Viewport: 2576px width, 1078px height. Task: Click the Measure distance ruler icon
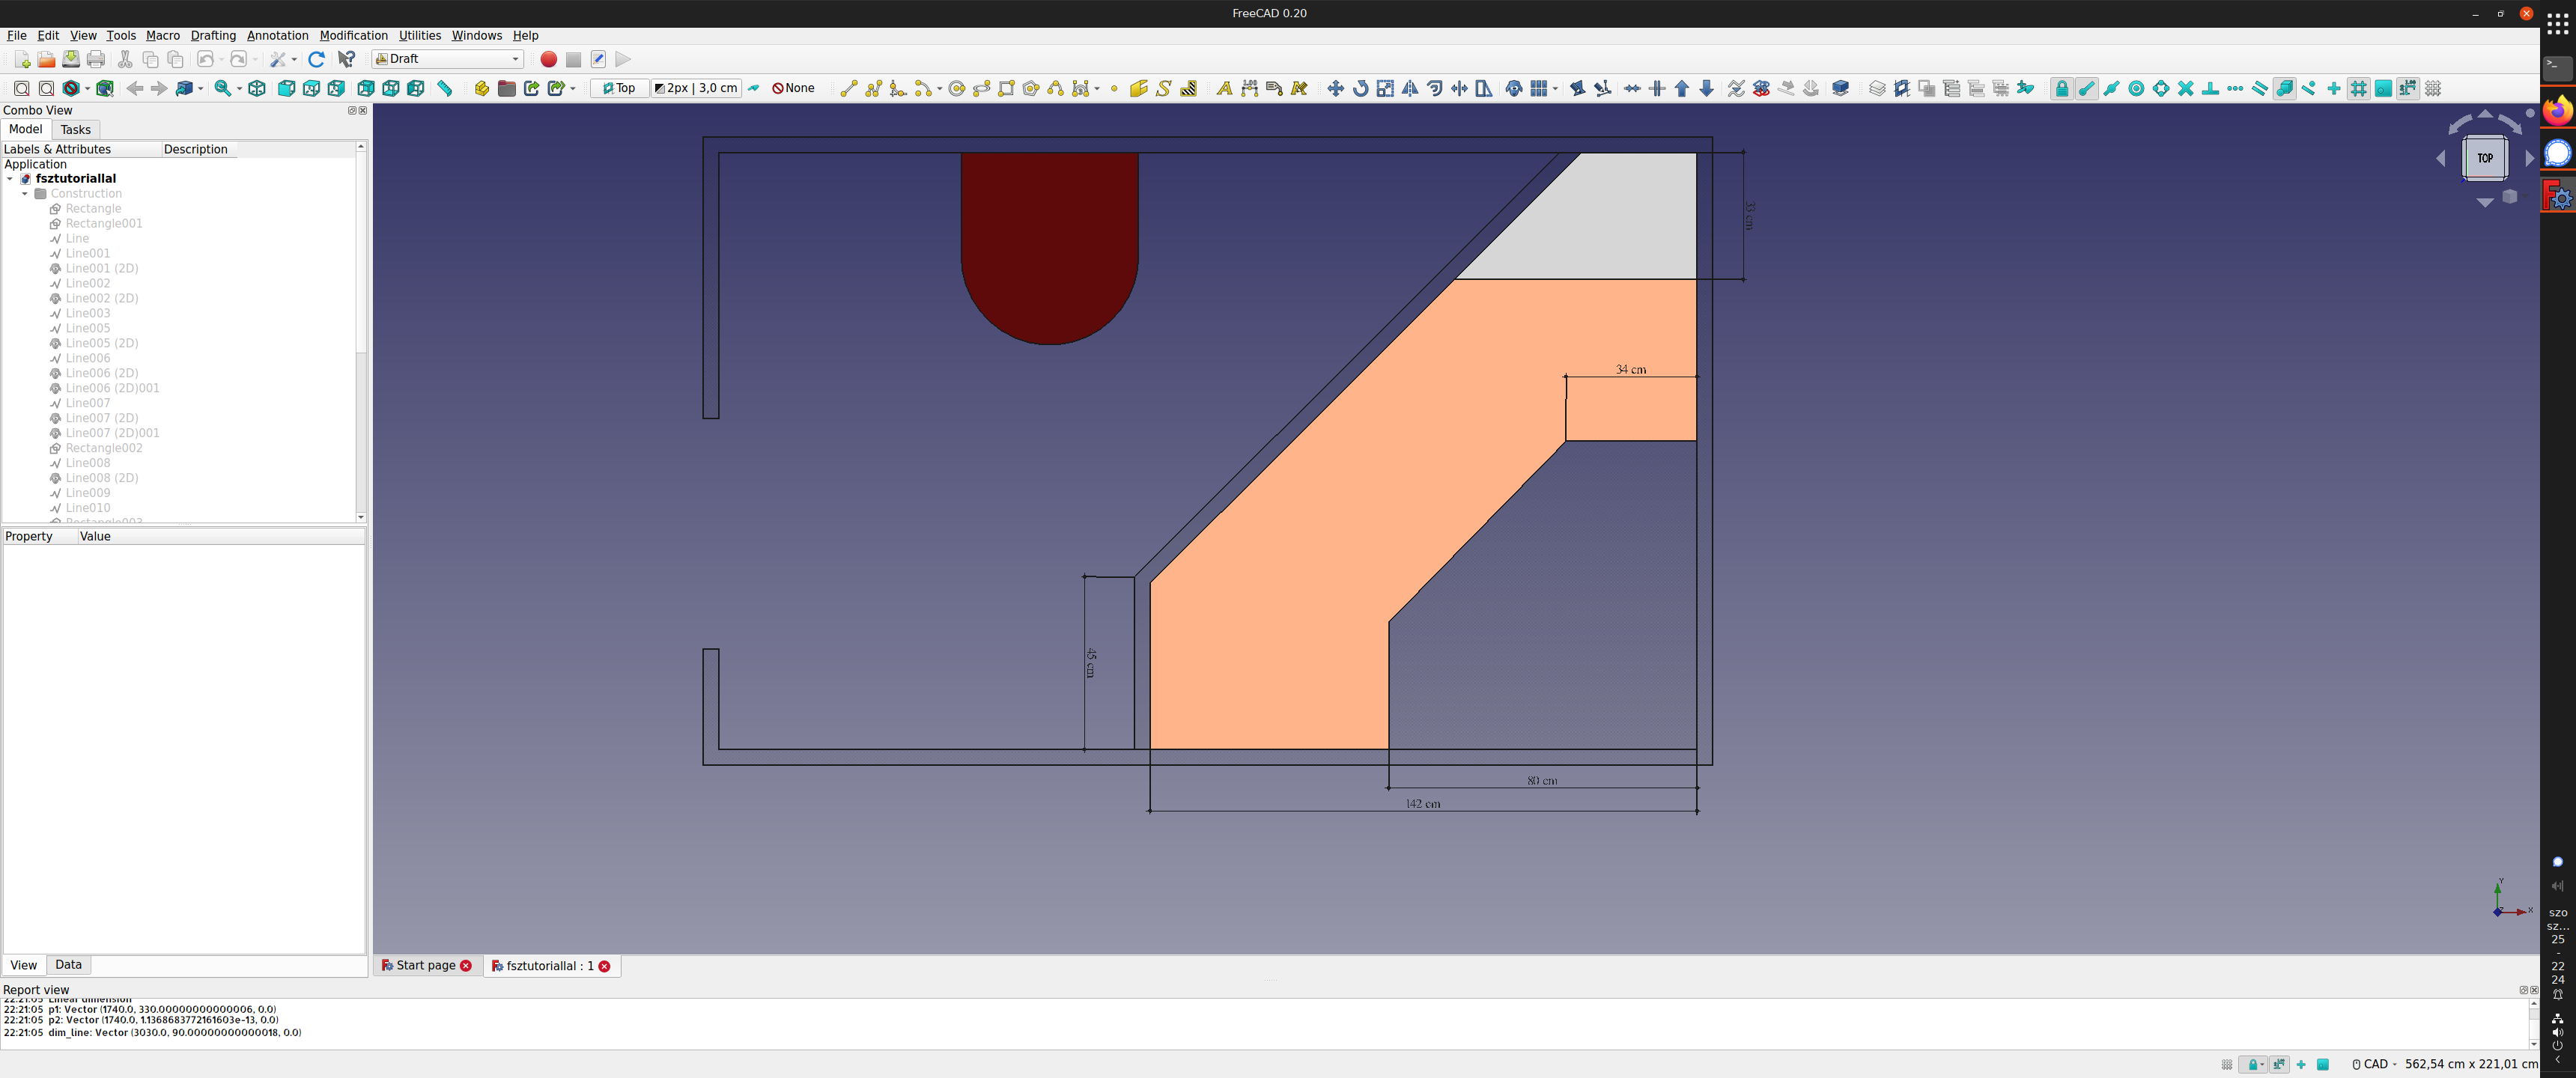click(x=445, y=89)
